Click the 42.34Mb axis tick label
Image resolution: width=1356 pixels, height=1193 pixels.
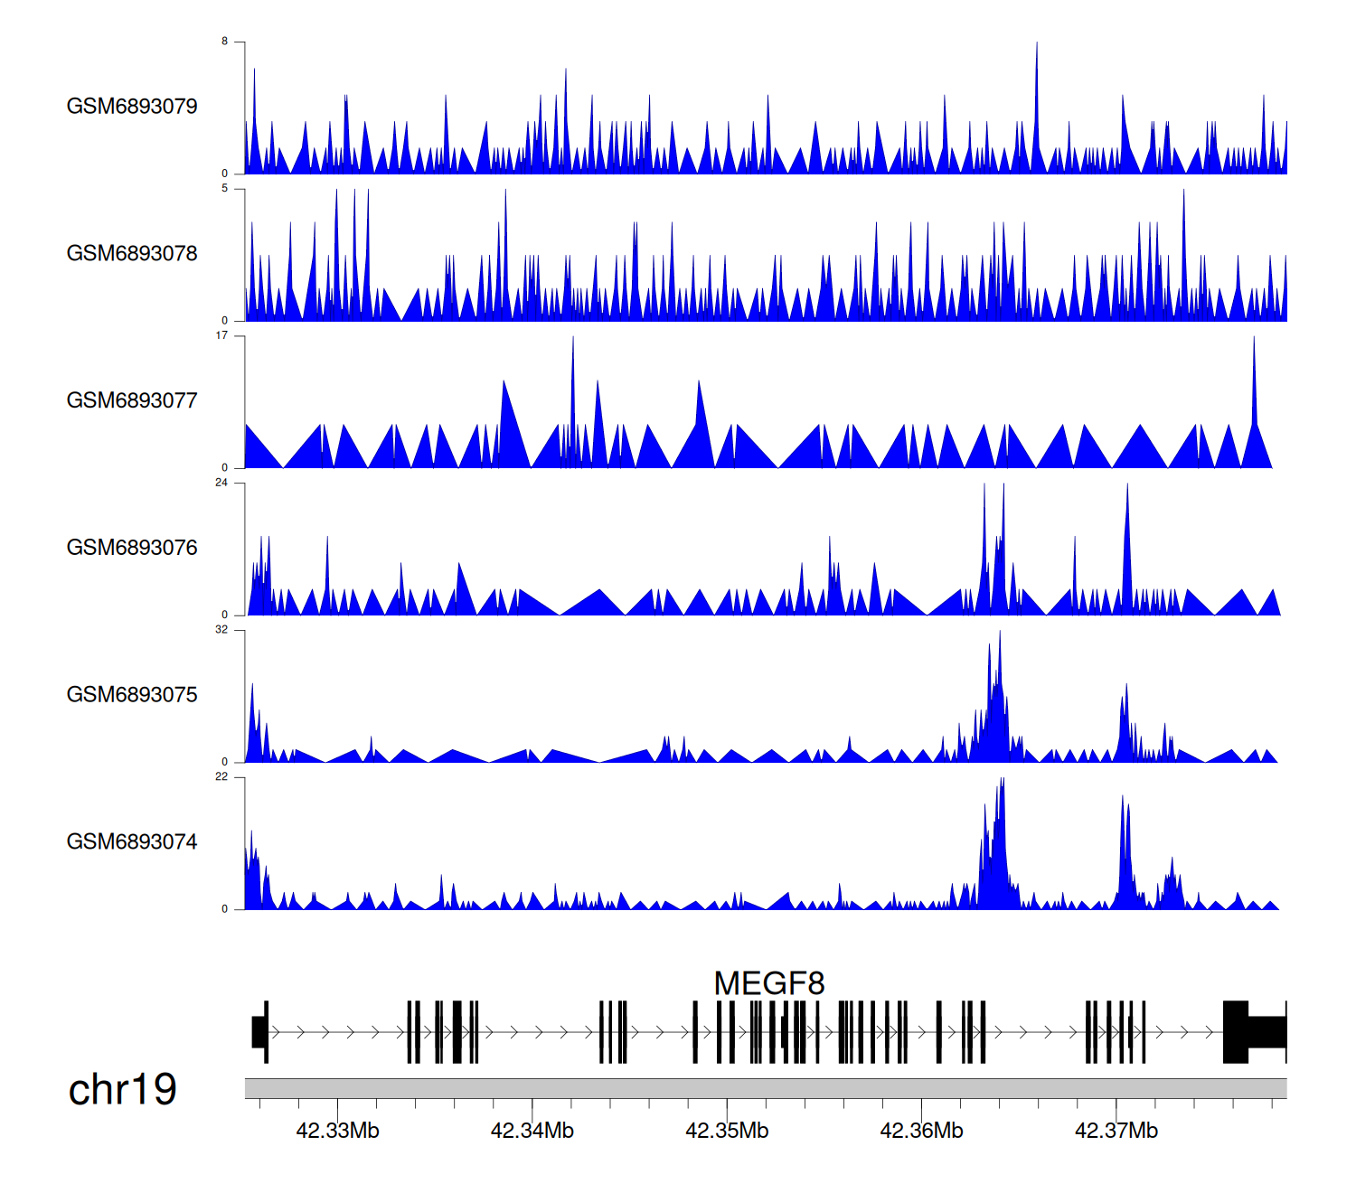coord(532,1131)
